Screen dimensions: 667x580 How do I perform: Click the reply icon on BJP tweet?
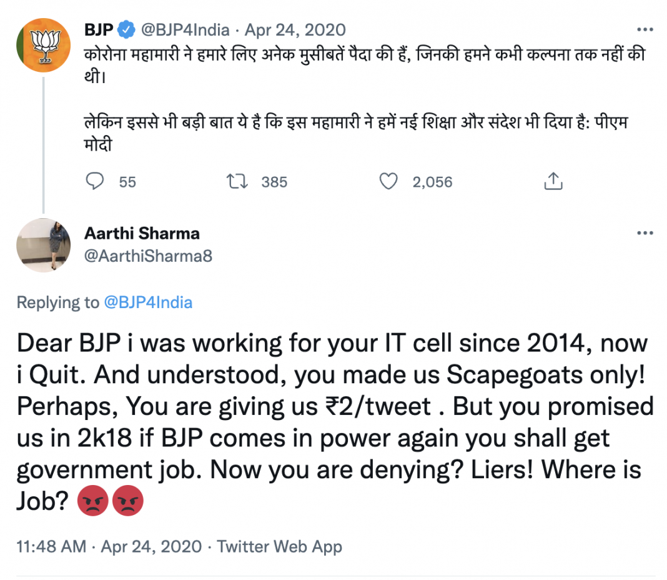tap(94, 182)
